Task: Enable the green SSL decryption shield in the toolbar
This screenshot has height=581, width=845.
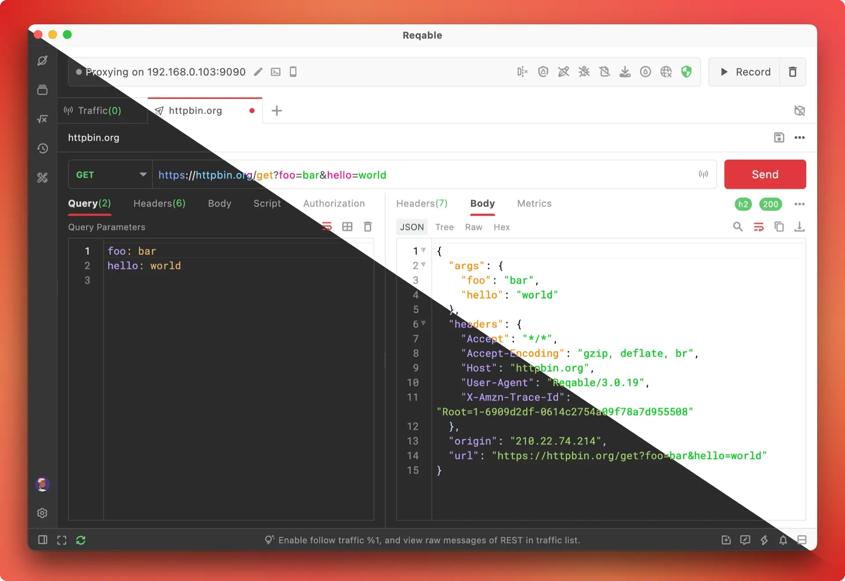Action: click(687, 72)
